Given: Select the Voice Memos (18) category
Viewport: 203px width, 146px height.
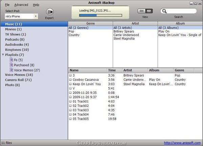Looking at the screenshot, I should [34, 75].
